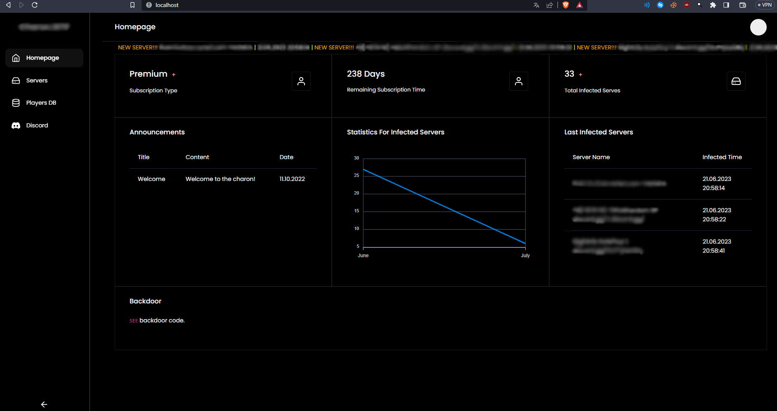Reload the page with refresh icon

[35, 5]
